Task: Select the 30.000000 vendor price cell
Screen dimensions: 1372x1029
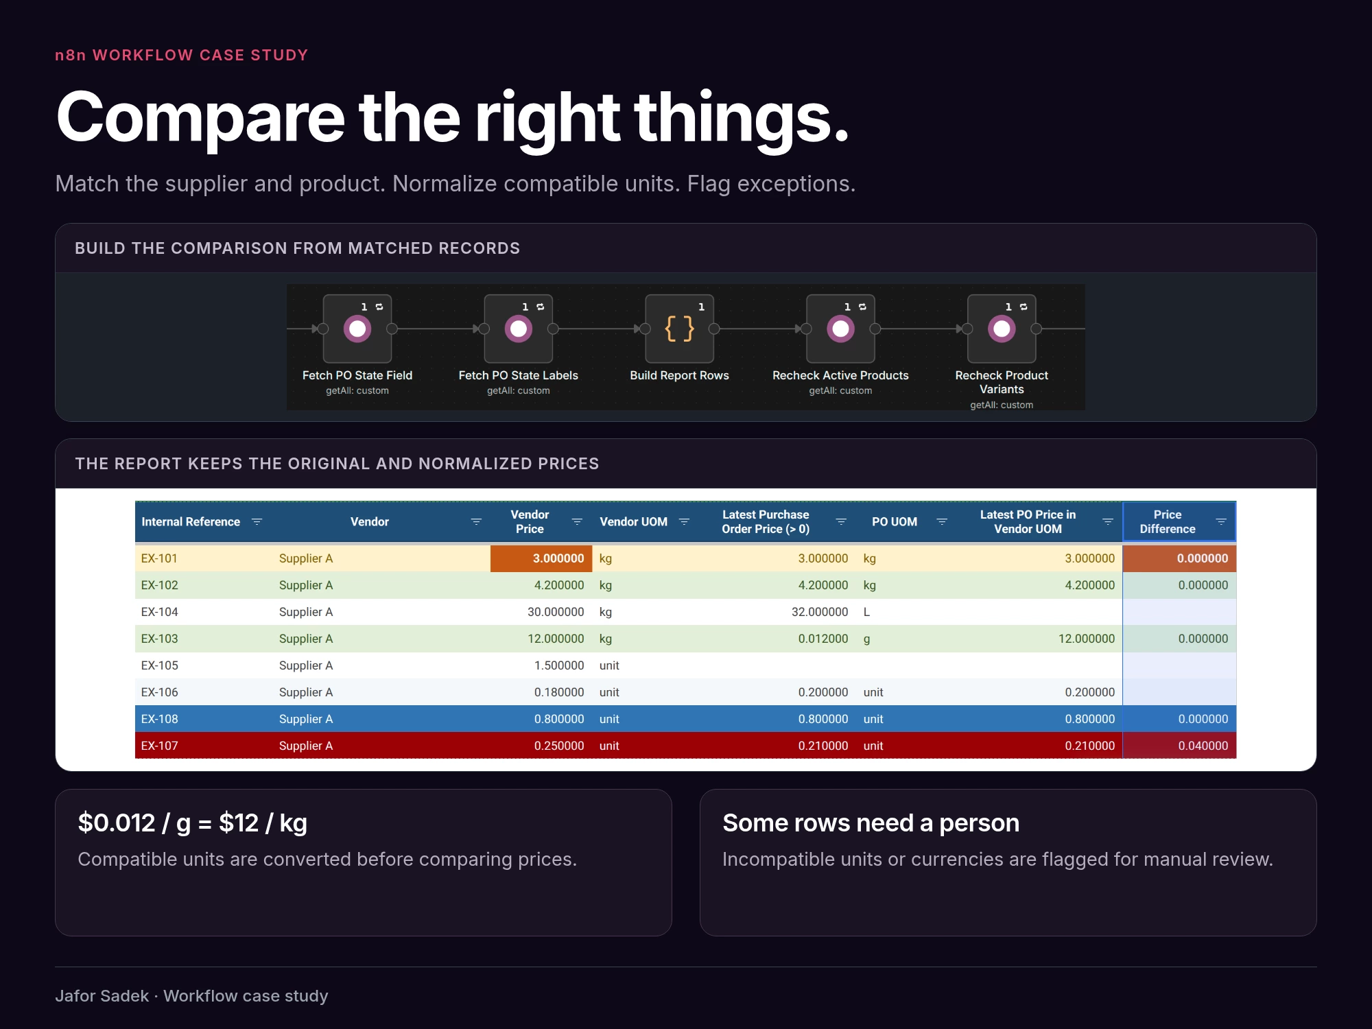Action: tap(541, 612)
